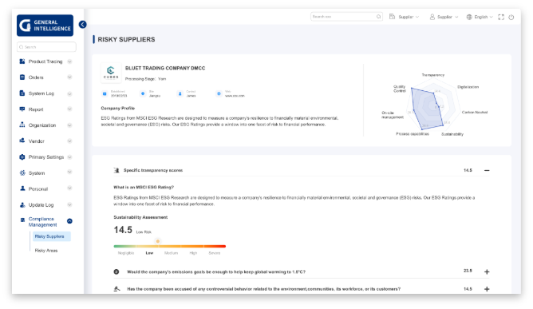Click the controversial behavior question icon
This screenshot has width=533, height=309.
[x=116, y=288]
